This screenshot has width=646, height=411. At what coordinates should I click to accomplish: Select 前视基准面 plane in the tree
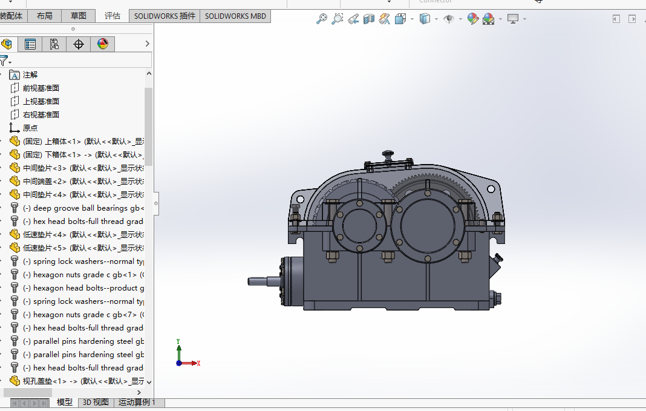(x=41, y=88)
